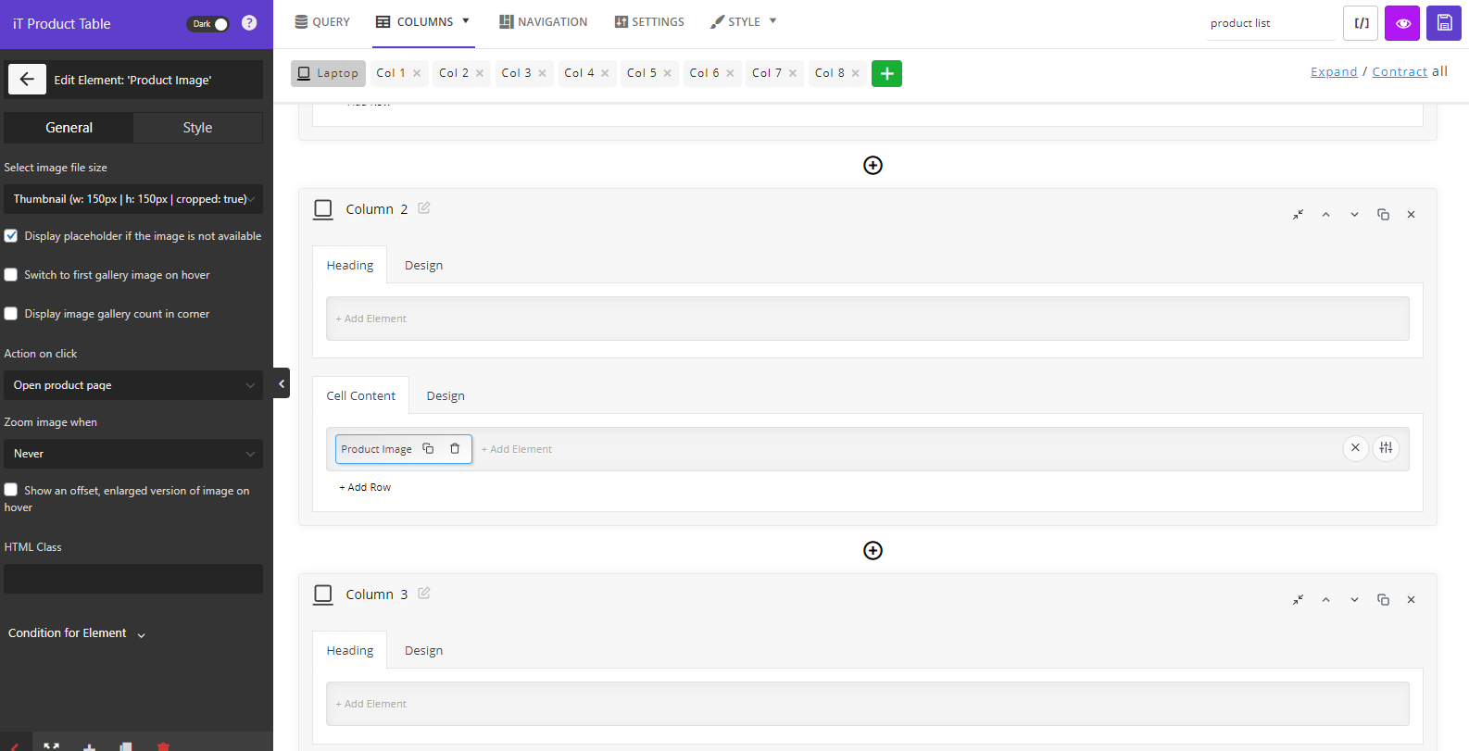Screen dimensions: 1469x751
Task: Add a new column with green plus
Action: 886,73
